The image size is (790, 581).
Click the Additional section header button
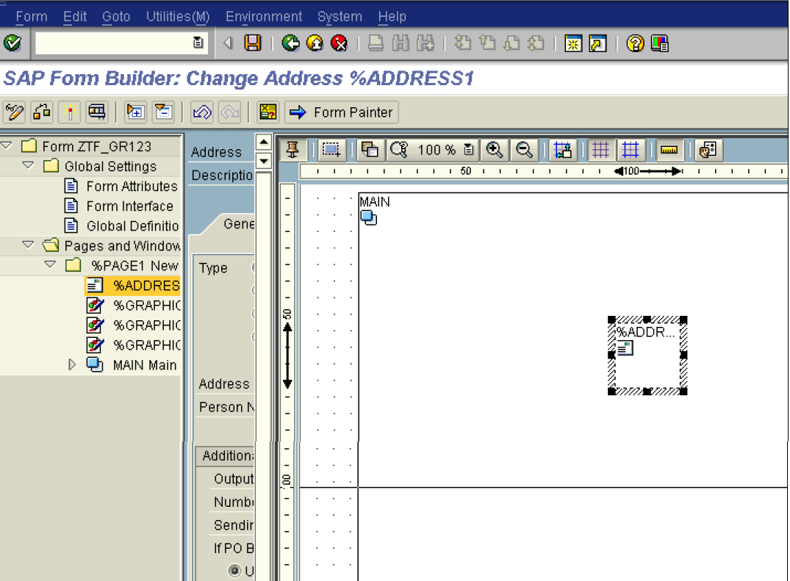coord(226,455)
